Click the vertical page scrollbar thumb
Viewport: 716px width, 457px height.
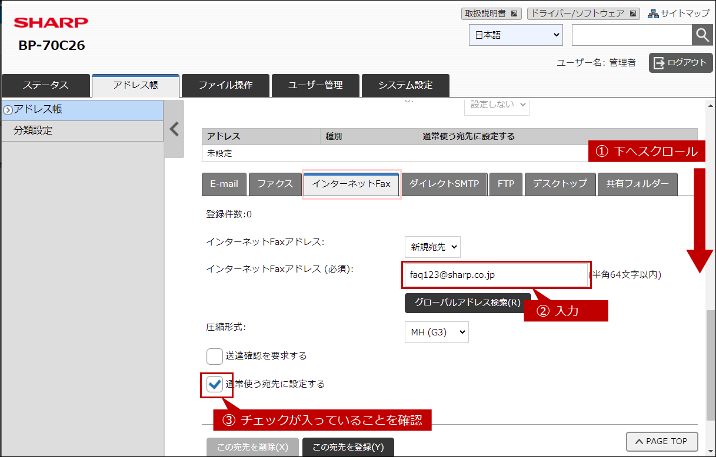[x=710, y=364]
